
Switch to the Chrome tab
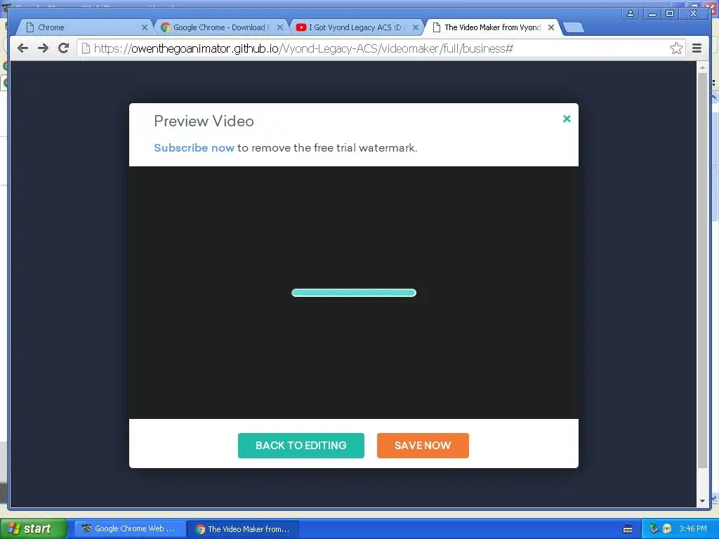[x=85, y=27]
